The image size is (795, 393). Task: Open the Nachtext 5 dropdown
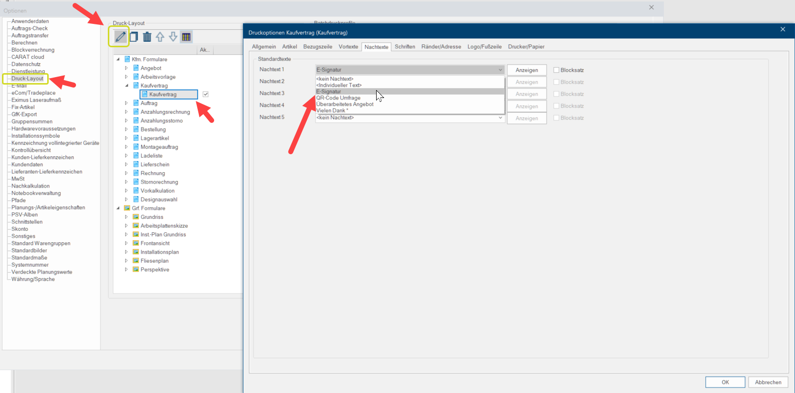point(500,118)
